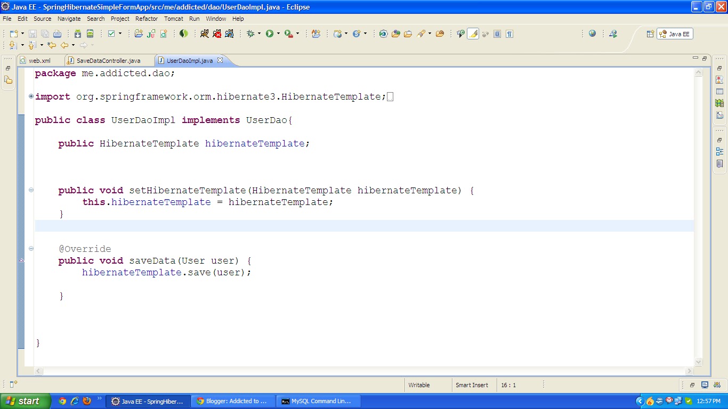Toggle Show Whitespace Characters
This screenshot has height=409, width=728.
tap(509, 34)
